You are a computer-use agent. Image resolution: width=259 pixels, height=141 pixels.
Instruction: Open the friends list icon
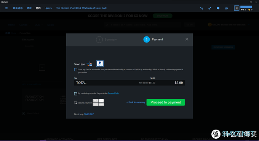click(x=227, y=8)
